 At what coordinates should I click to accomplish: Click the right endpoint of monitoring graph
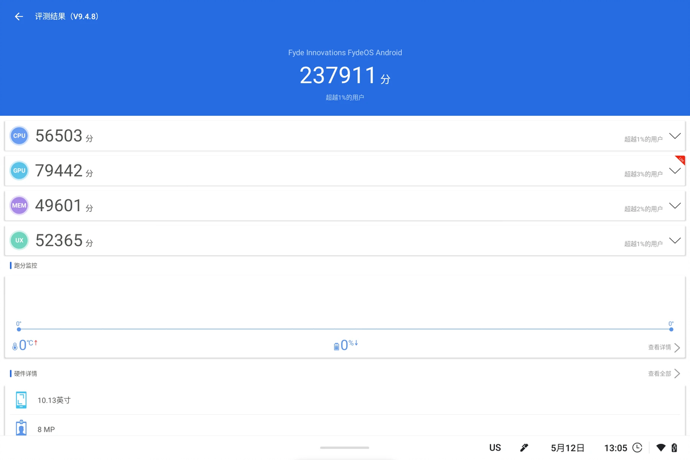point(671,329)
